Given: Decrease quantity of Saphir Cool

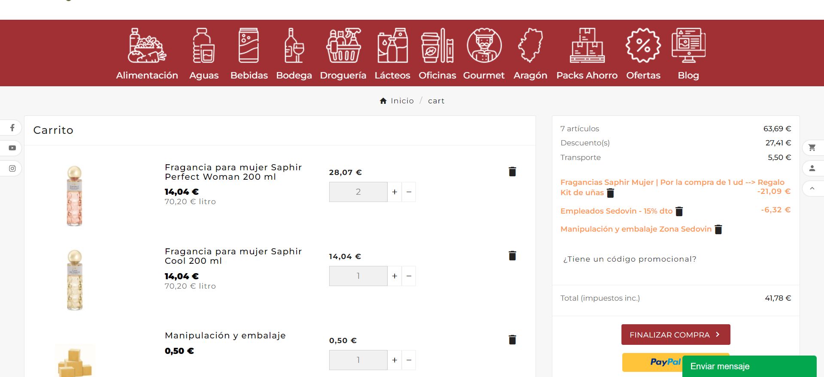Looking at the screenshot, I should [x=409, y=276].
